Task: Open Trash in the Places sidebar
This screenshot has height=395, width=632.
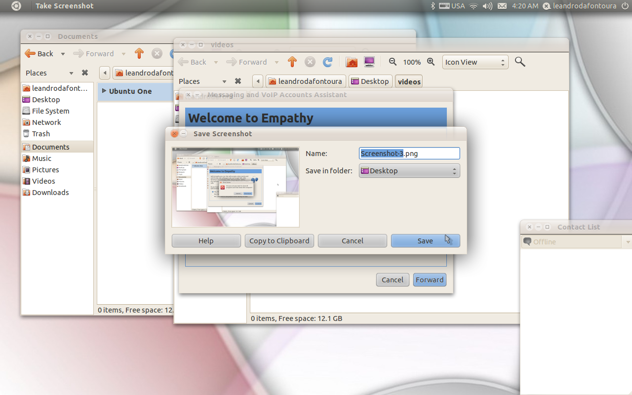Action: point(57,134)
